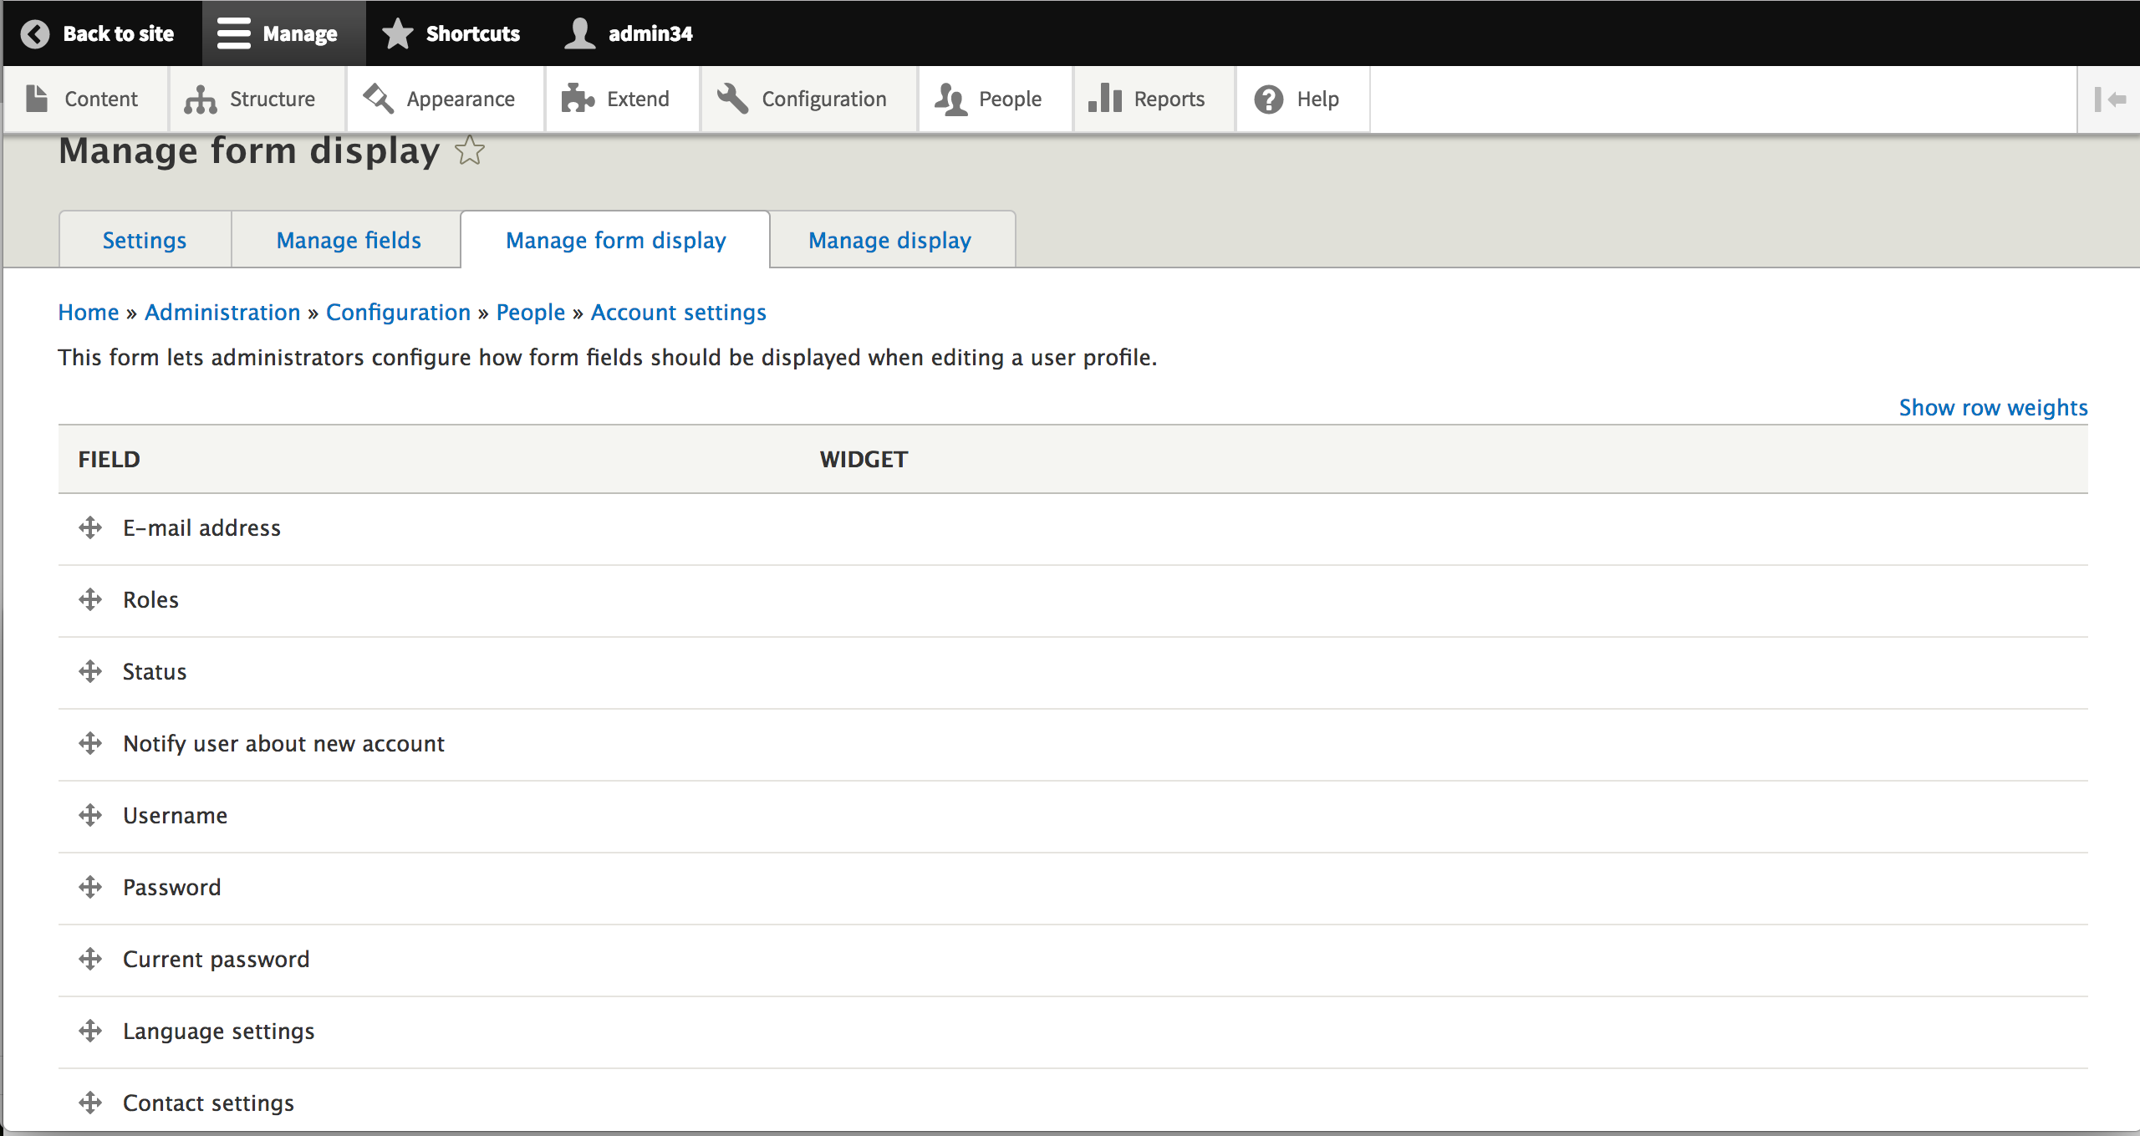Image resolution: width=2140 pixels, height=1136 pixels.
Task: Click the drag handle icon for Language settings
Action: click(89, 1030)
